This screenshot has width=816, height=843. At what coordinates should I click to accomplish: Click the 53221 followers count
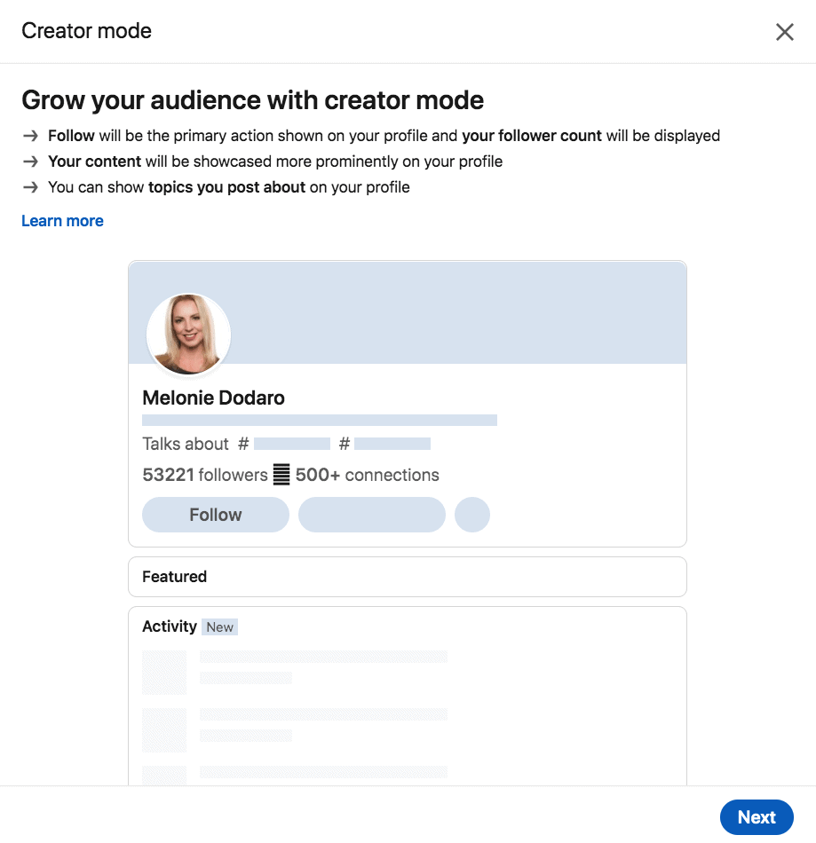pyautogui.click(x=205, y=475)
